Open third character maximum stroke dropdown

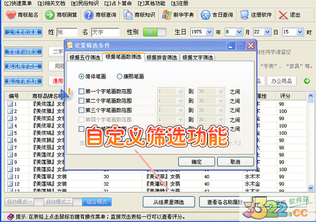coord(221,110)
